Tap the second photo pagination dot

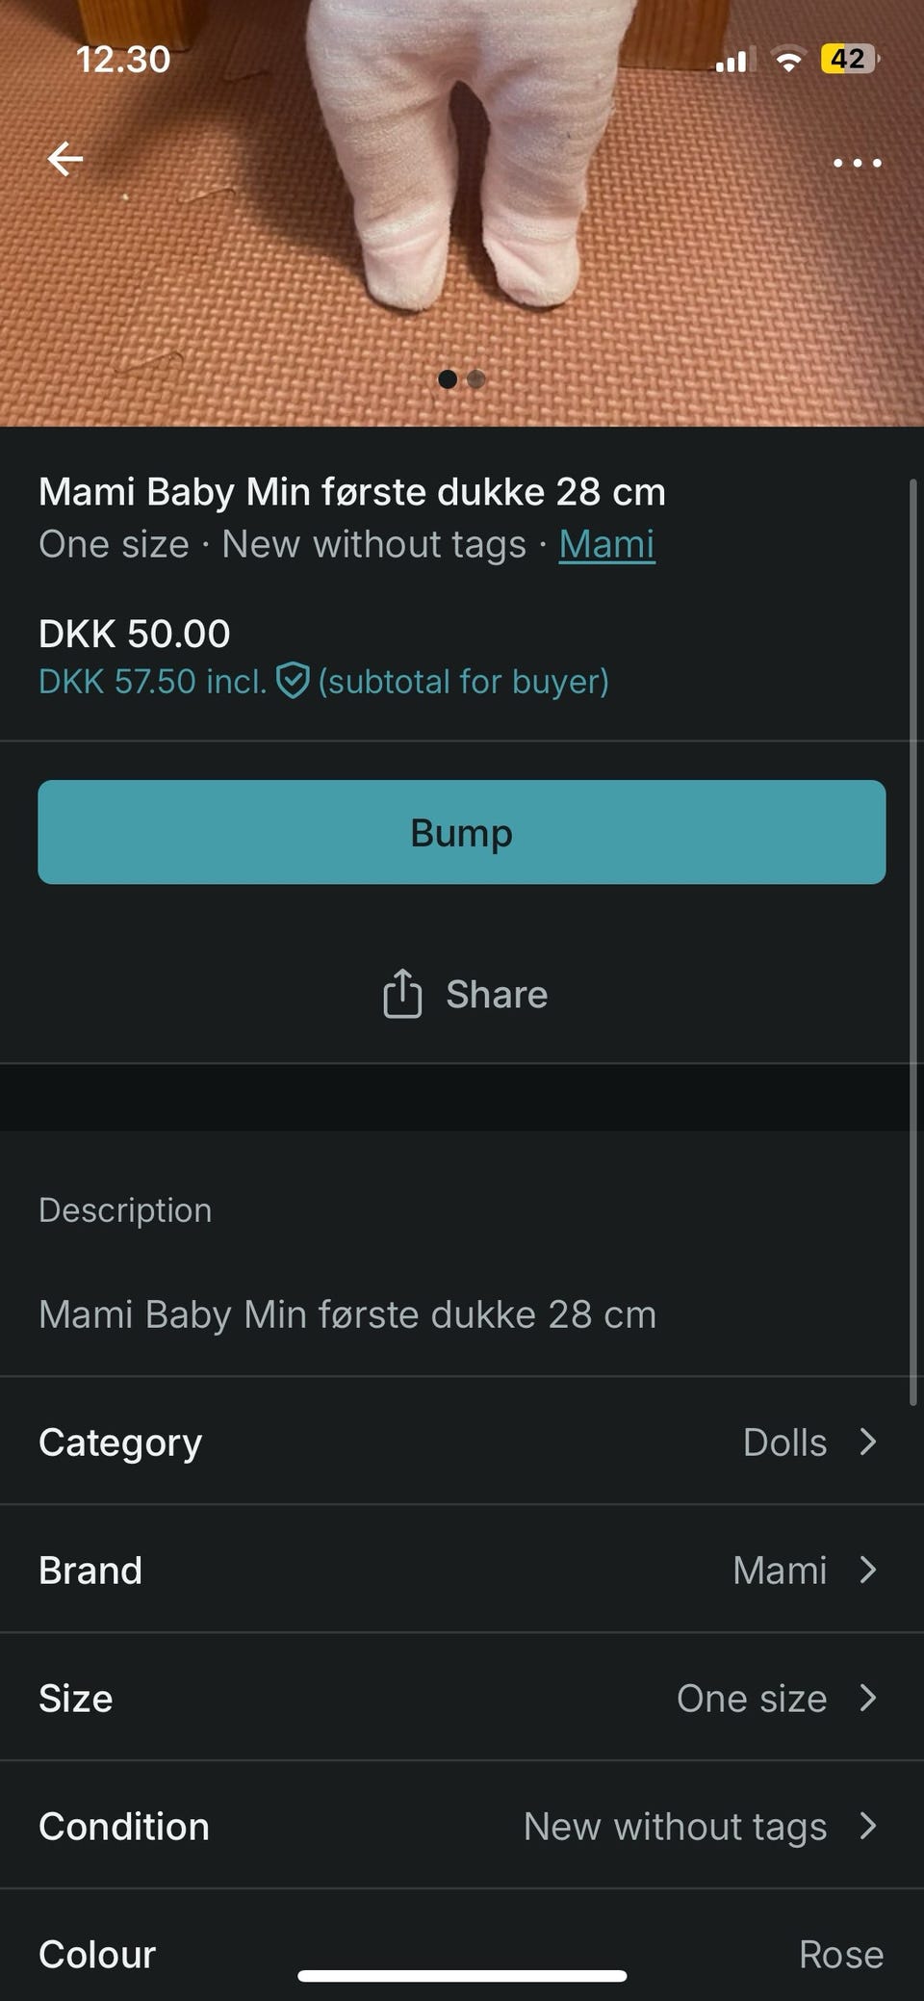click(475, 379)
